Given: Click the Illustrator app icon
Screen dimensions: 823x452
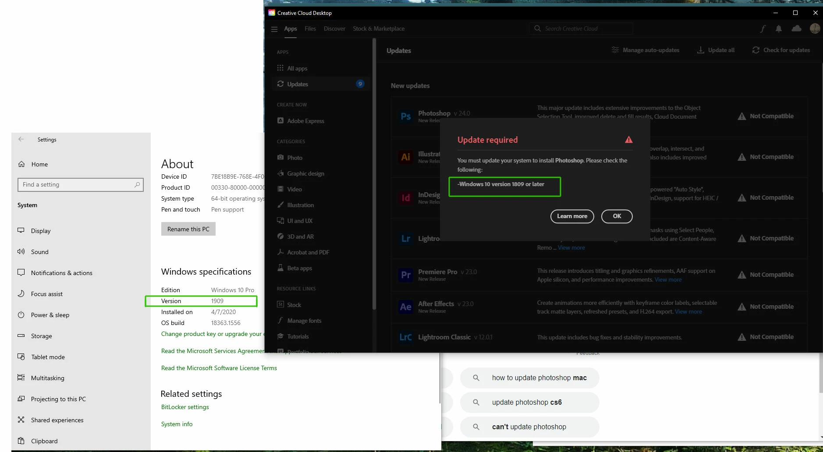Looking at the screenshot, I should pos(406,157).
